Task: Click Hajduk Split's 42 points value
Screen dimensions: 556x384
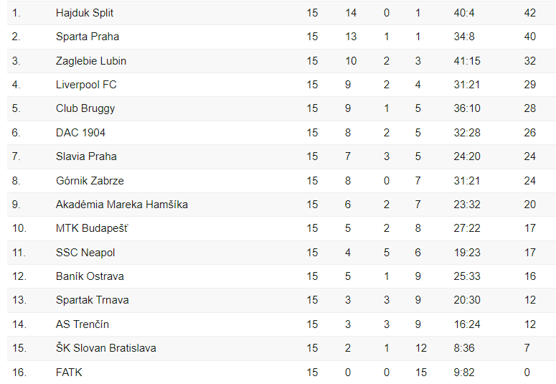Action: coord(530,13)
